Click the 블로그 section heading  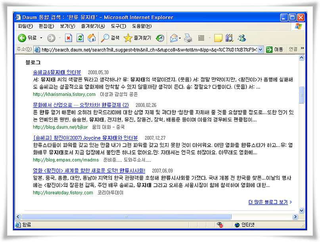[33, 63]
